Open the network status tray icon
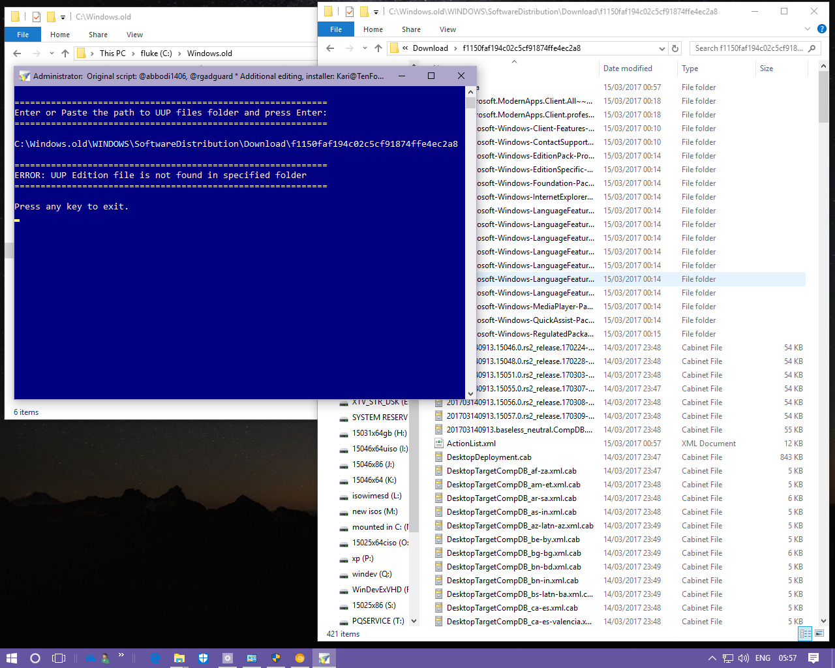This screenshot has width=835, height=668. coord(728,658)
